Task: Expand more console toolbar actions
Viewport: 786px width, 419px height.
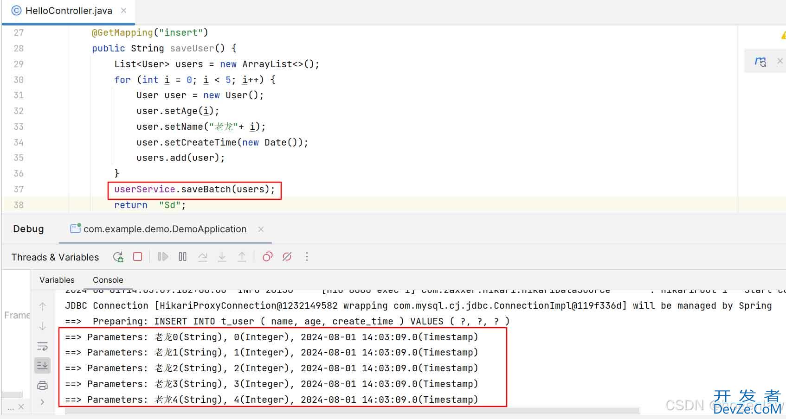Action: pos(42,402)
